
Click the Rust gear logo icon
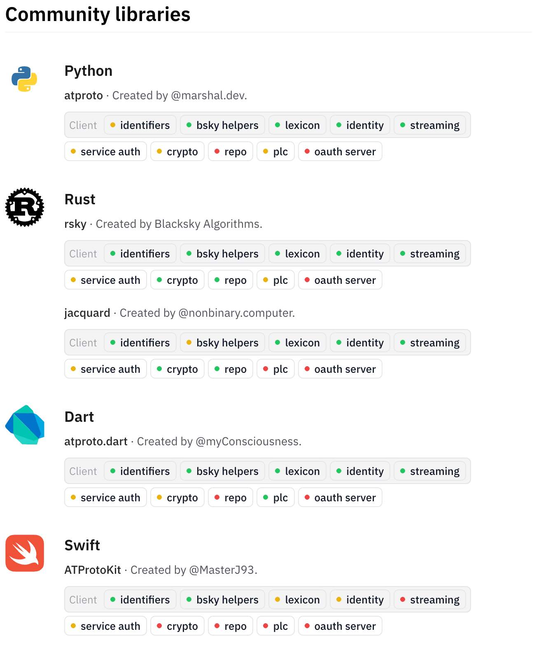(25, 207)
